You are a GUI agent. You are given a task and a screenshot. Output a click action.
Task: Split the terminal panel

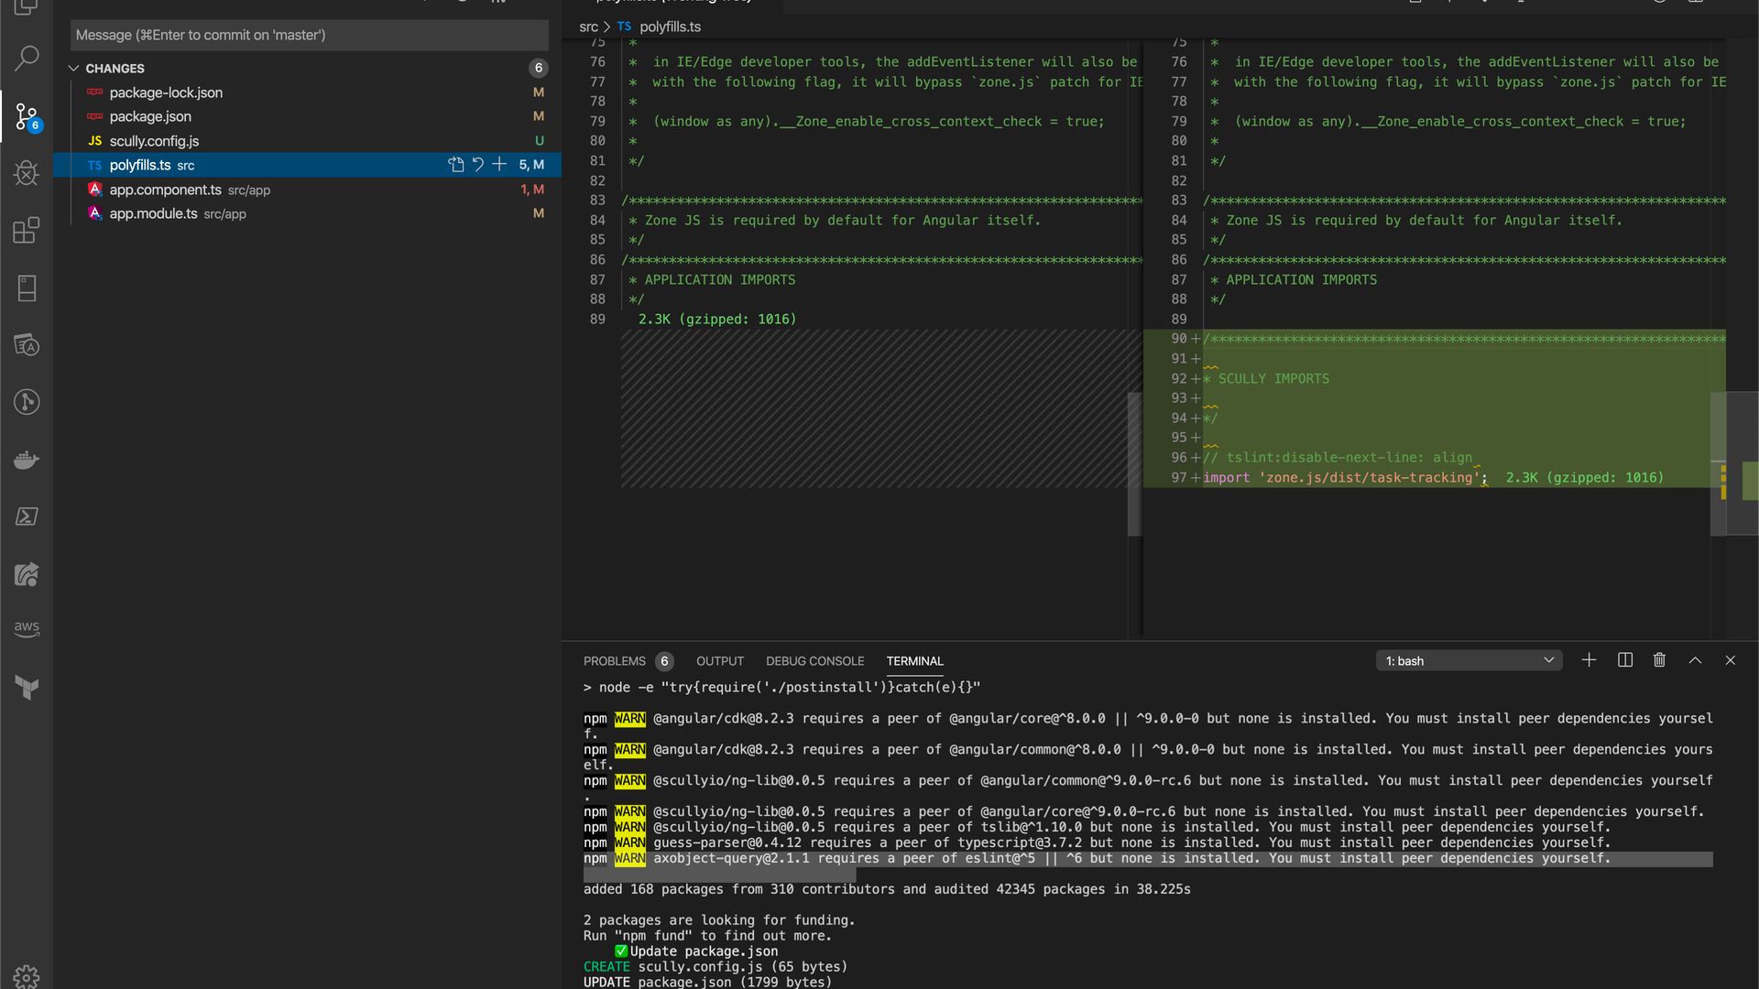pos(1625,660)
